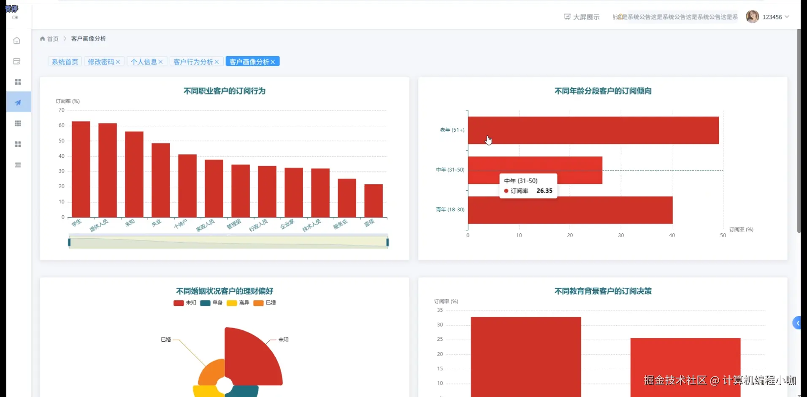Viewport: 807px width, 397px height.
Task: Click the page vertical scrollbar
Action: (799, 131)
